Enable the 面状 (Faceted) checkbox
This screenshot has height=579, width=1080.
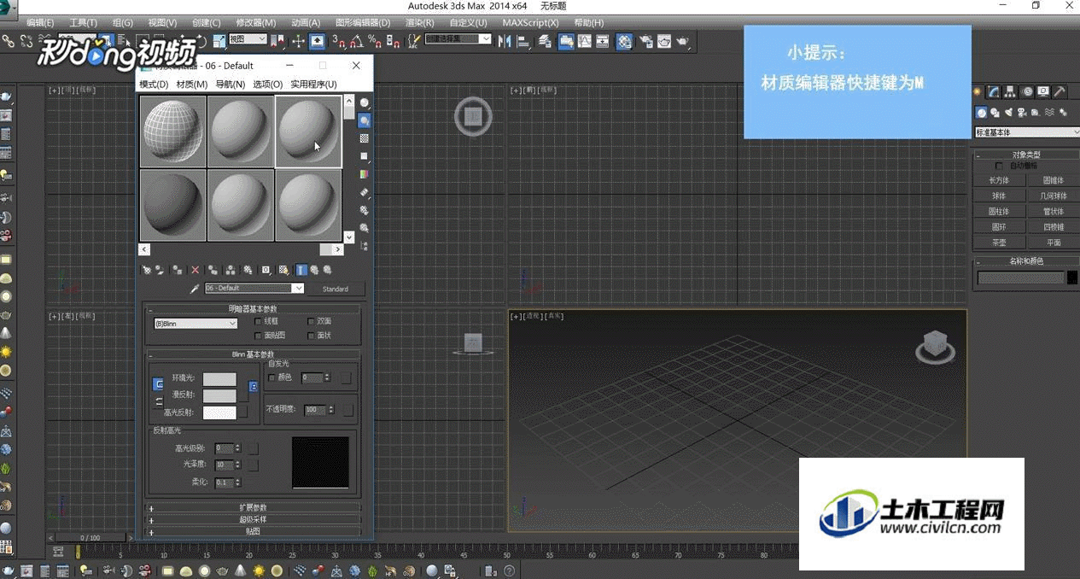tap(312, 336)
